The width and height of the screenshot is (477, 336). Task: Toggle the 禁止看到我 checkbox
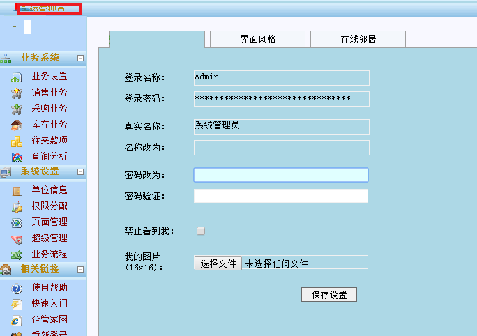tap(201, 231)
